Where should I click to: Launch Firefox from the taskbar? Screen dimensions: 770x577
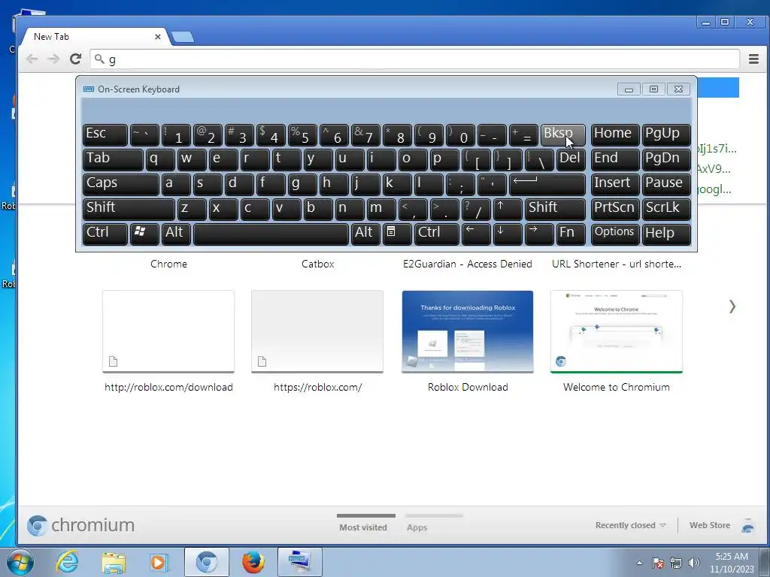click(253, 562)
